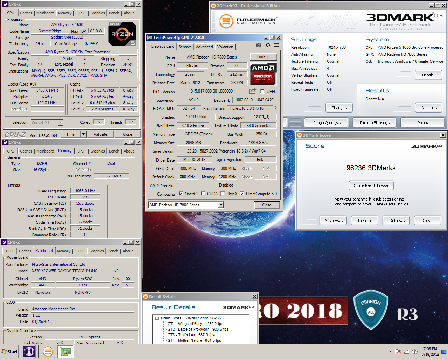This screenshot has width=448, height=359.
Task: Select the CPU-Z taskbar icon
Action: (x=29, y=351)
